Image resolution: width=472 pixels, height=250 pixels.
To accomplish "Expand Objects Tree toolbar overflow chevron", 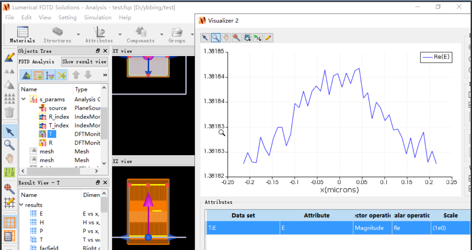I will (105, 75).
